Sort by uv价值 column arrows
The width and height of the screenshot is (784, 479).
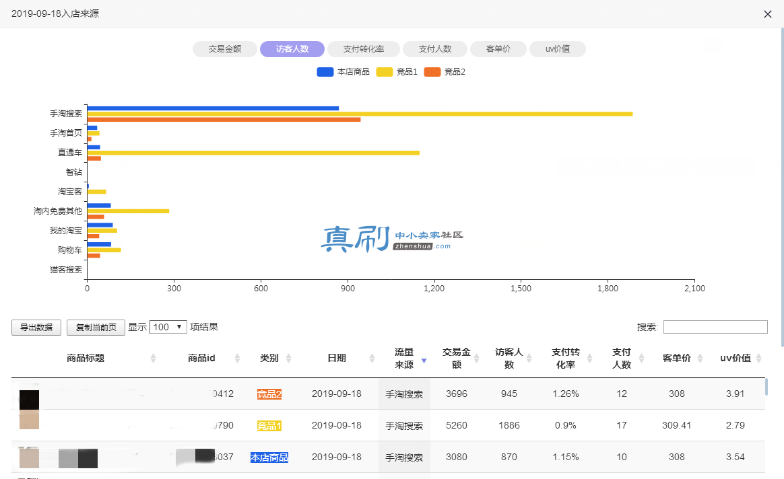758,358
